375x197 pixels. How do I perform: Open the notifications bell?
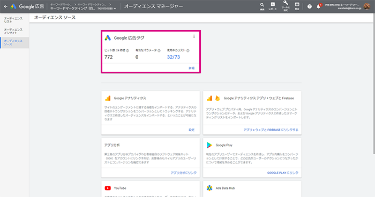tap(319, 6)
